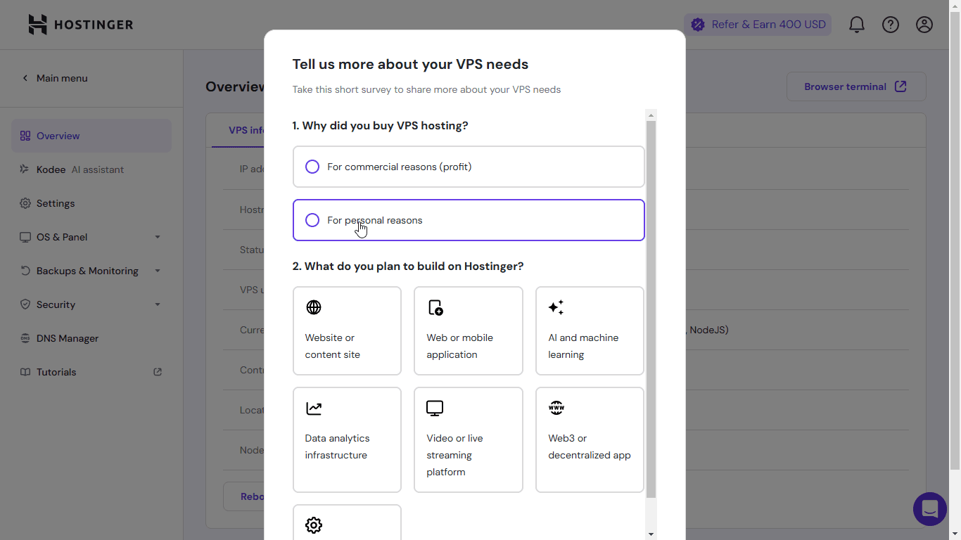Image resolution: width=961 pixels, height=540 pixels.
Task: Click the Hostinger logo
Action: [x=81, y=25]
